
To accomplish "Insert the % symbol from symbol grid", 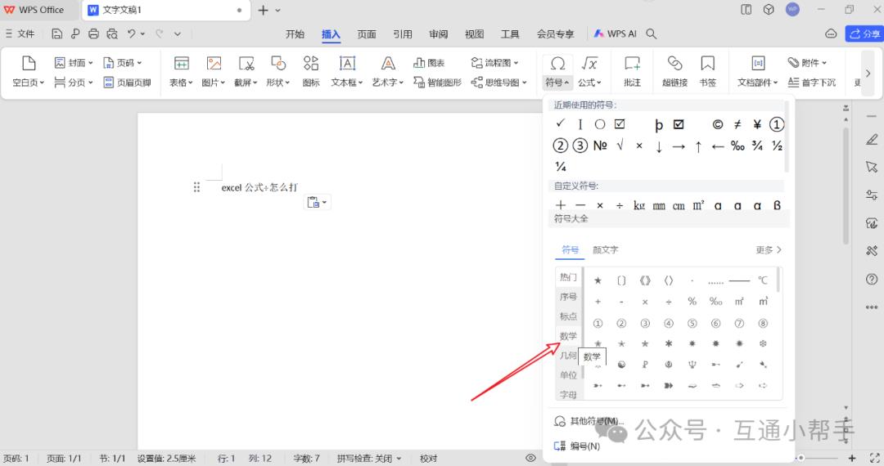I will pyautogui.click(x=692, y=302).
